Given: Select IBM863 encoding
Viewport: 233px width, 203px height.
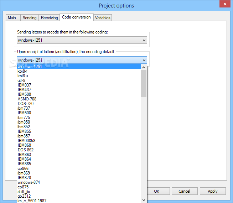Looking at the screenshot, I should point(79,155).
